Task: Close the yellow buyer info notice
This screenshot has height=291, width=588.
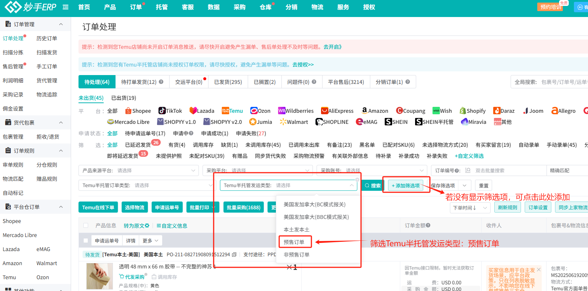Action: (539, 270)
